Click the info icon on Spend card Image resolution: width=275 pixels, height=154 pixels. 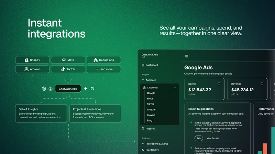[219, 84]
